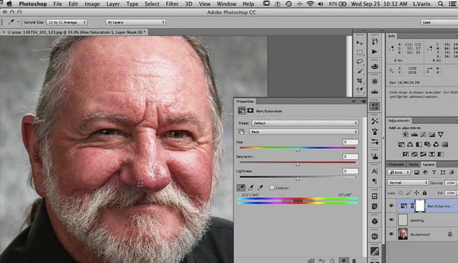Click the Hue value input field
The height and width of the screenshot is (263, 458).
[350, 142]
